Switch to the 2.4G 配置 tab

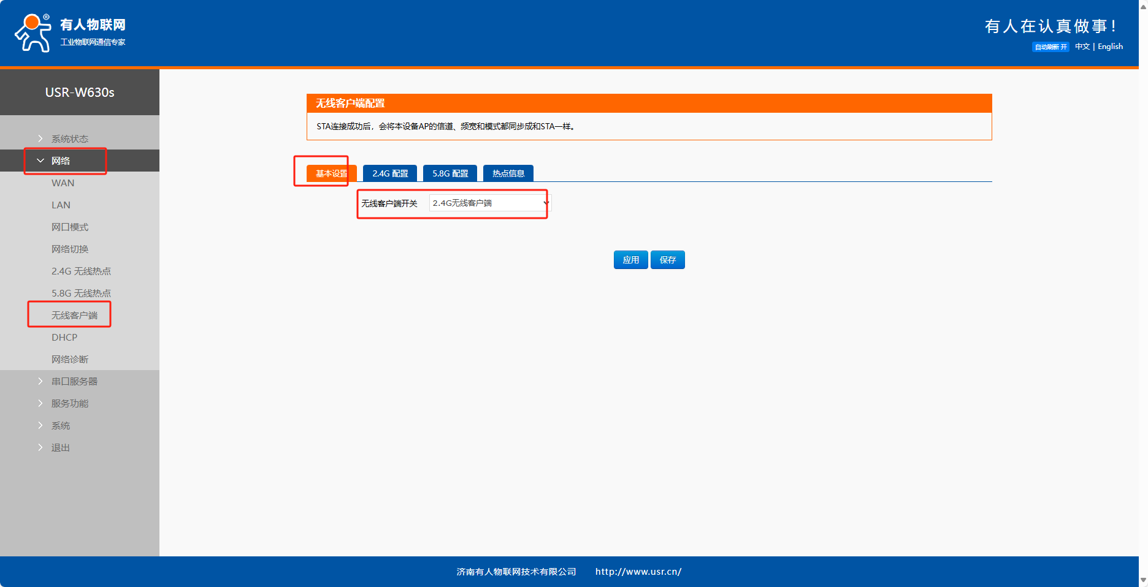coord(390,173)
